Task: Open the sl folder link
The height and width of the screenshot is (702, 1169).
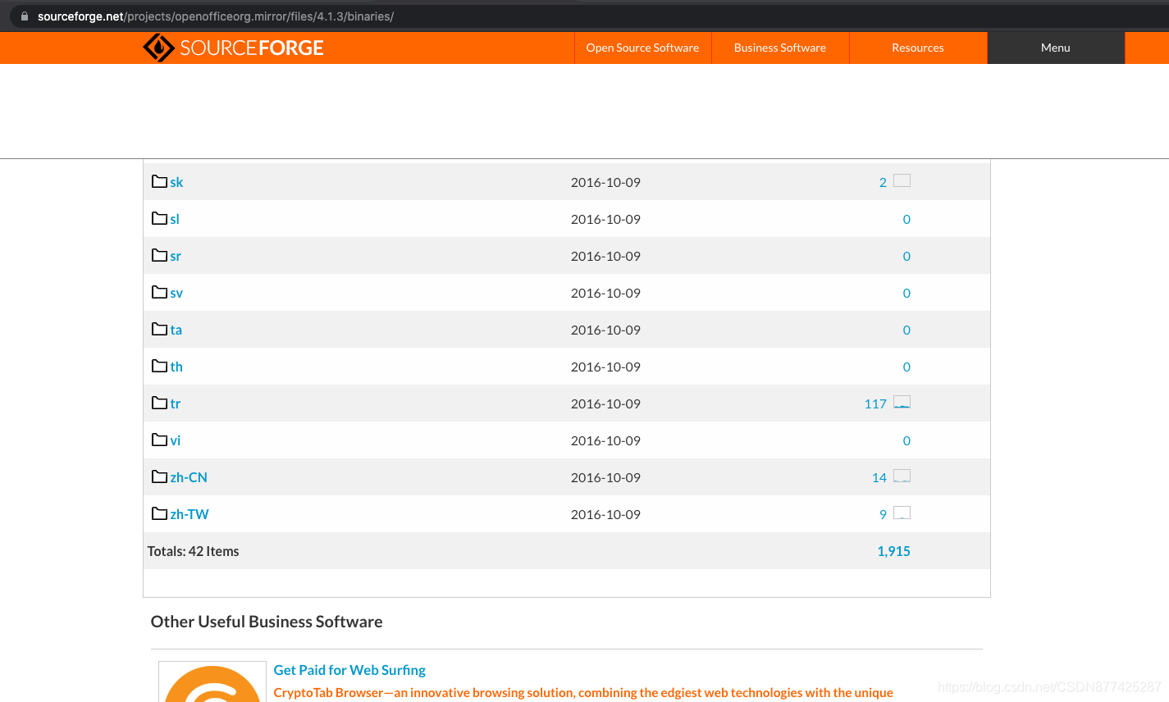Action: tap(175, 219)
